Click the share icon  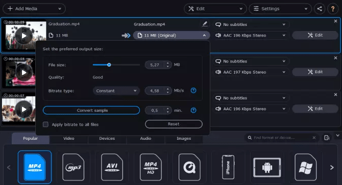(x=320, y=9)
